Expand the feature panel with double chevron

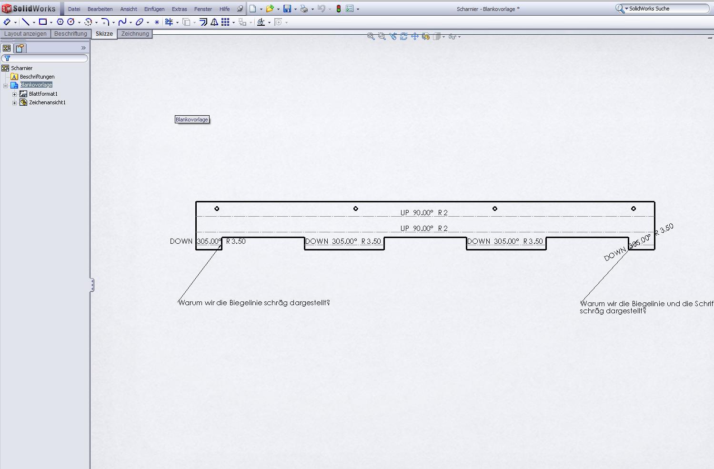(x=83, y=48)
